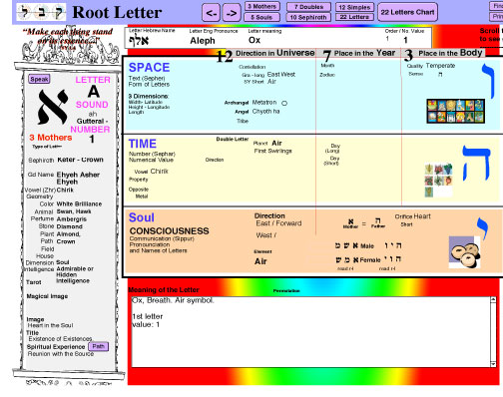This screenshot has height=397, width=503.
Task: Switch to 12 Simples view
Action: 354,7
